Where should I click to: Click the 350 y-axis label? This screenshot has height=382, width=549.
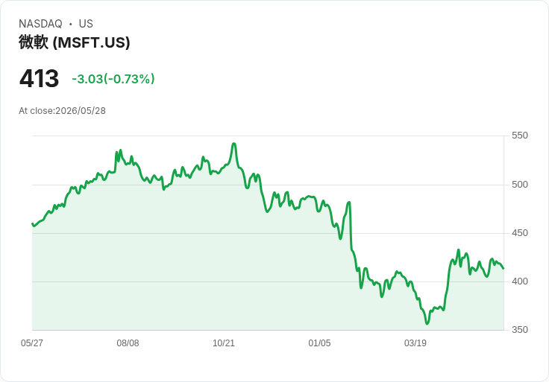(520, 330)
